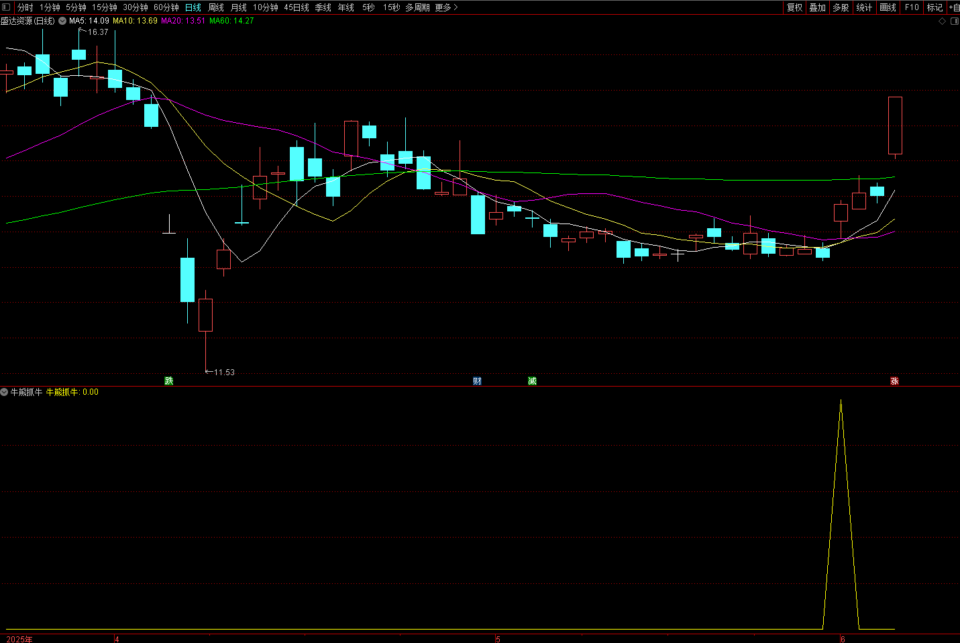Screen dimensions: 960x643
Task: Click the magenta MA20: 13.51 label
Action: click(x=183, y=21)
